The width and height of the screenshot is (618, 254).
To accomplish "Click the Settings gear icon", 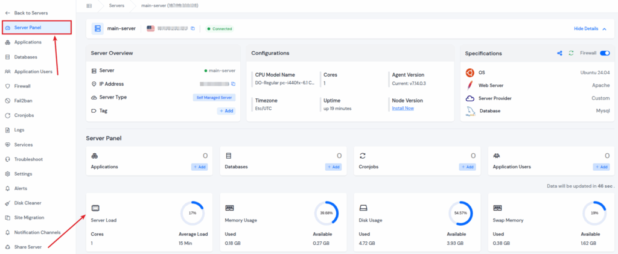I will pos(7,174).
